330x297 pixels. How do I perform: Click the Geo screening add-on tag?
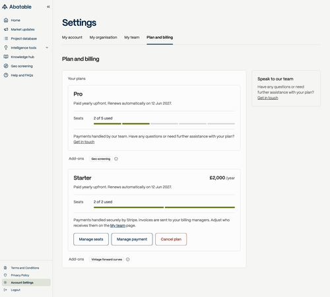point(101,159)
